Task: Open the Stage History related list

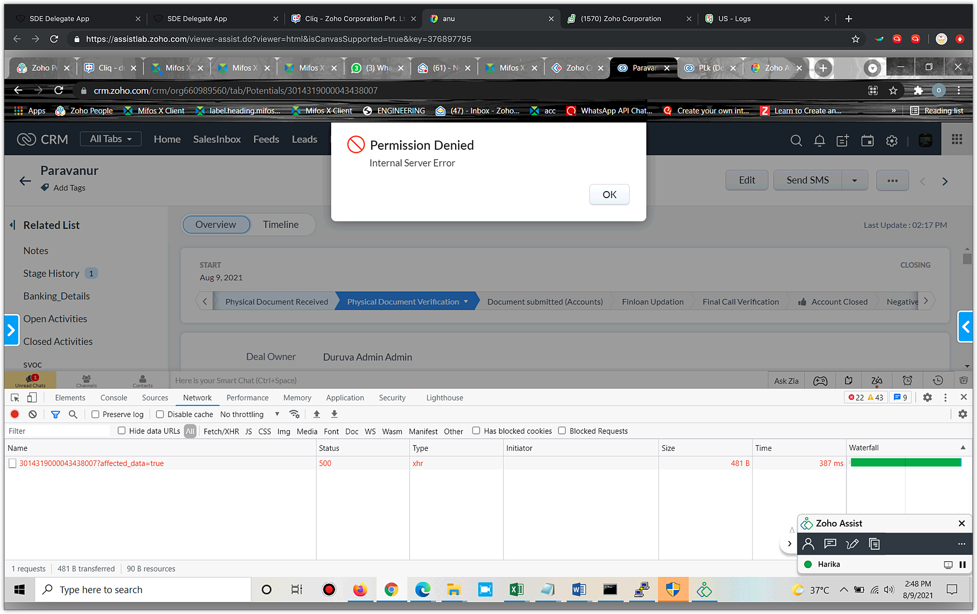Action: coord(51,273)
